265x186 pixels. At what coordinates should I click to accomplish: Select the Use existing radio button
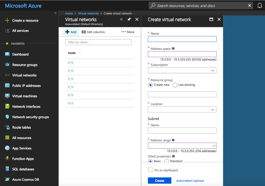coord(175,85)
